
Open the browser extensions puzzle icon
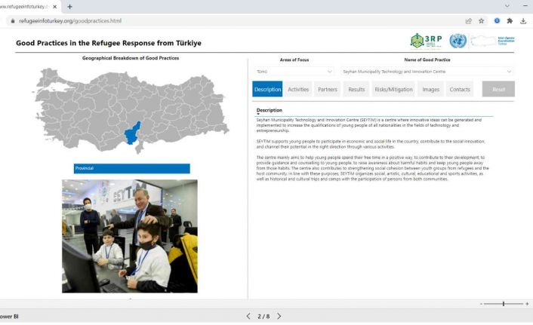click(510, 21)
